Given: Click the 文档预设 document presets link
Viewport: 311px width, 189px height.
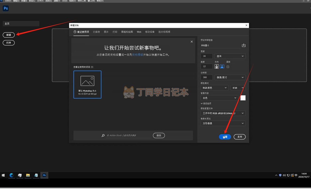Looking at the screenshot, I should tap(137, 55).
